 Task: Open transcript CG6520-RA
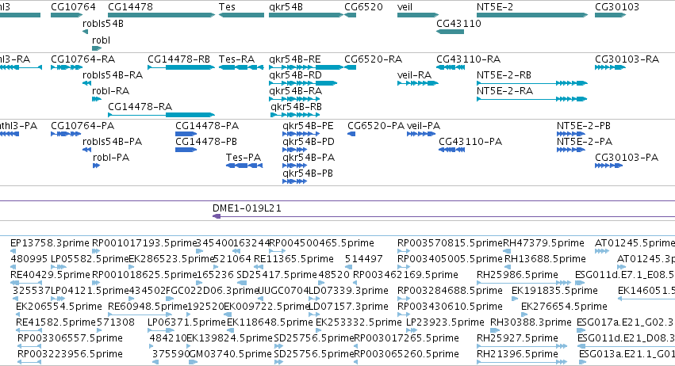[374, 59]
